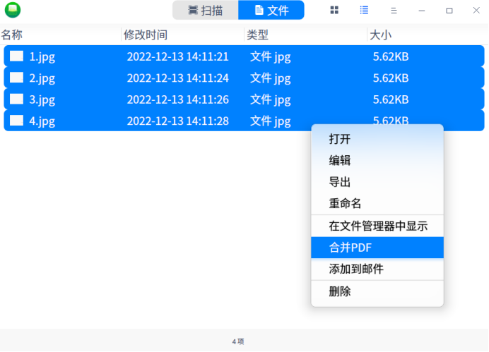Switch to the 文件 tab

tap(271, 11)
